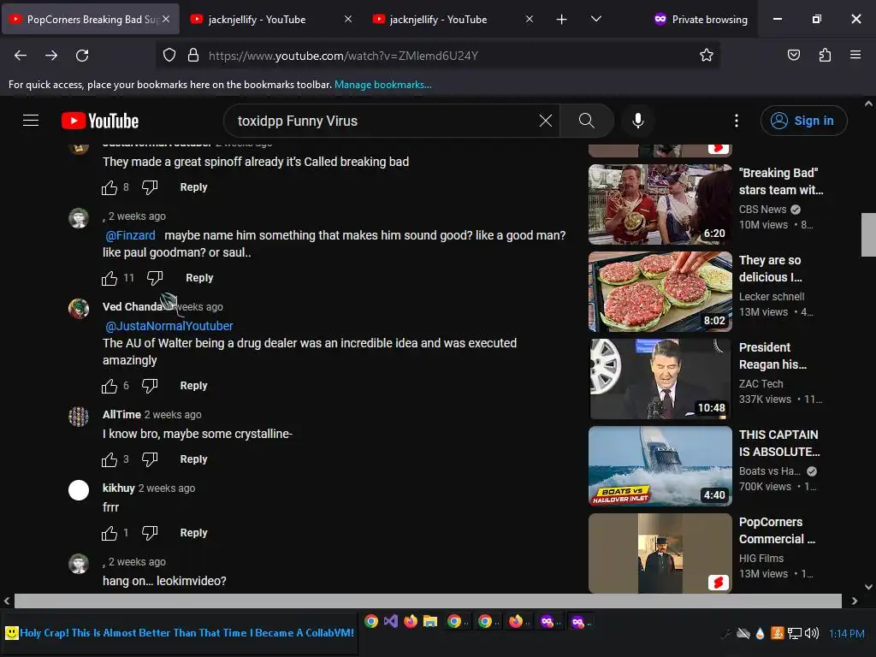
Task: Follow the @JustaNormalYoutuber mention link
Action: coord(169,326)
